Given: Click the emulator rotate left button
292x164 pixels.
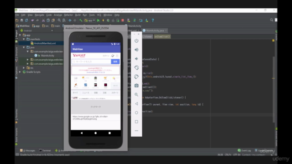Looking at the screenshot, I should (x=136, y=68).
